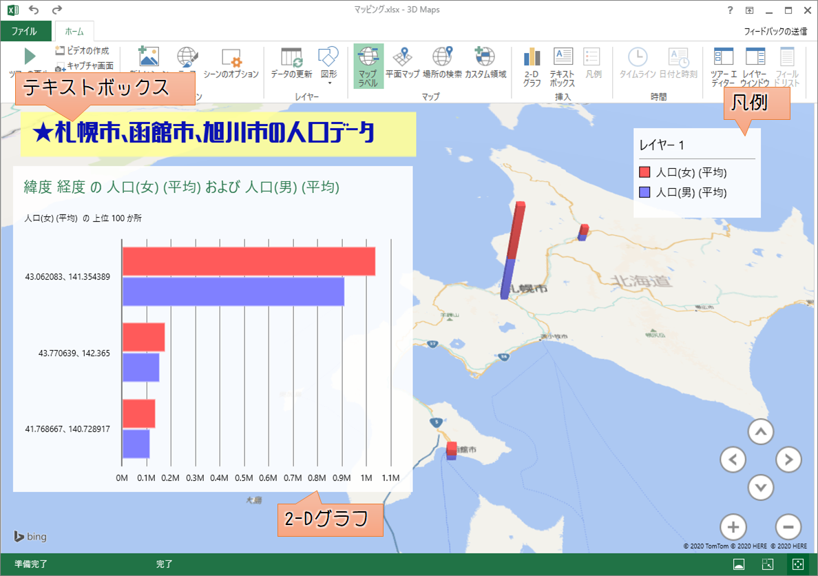Screen dimensions: 818x576
Task: Open 場所の検索 tool
Action: [442, 63]
